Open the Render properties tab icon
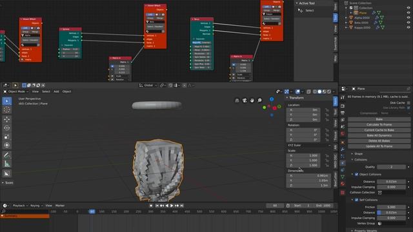 point(343,106)
